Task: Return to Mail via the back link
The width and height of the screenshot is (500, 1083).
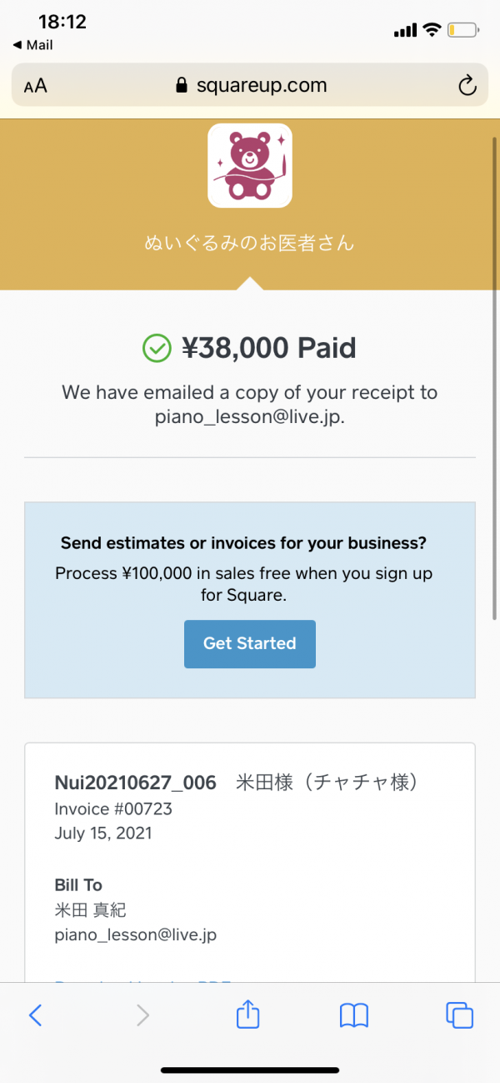Action: point(32,45)
